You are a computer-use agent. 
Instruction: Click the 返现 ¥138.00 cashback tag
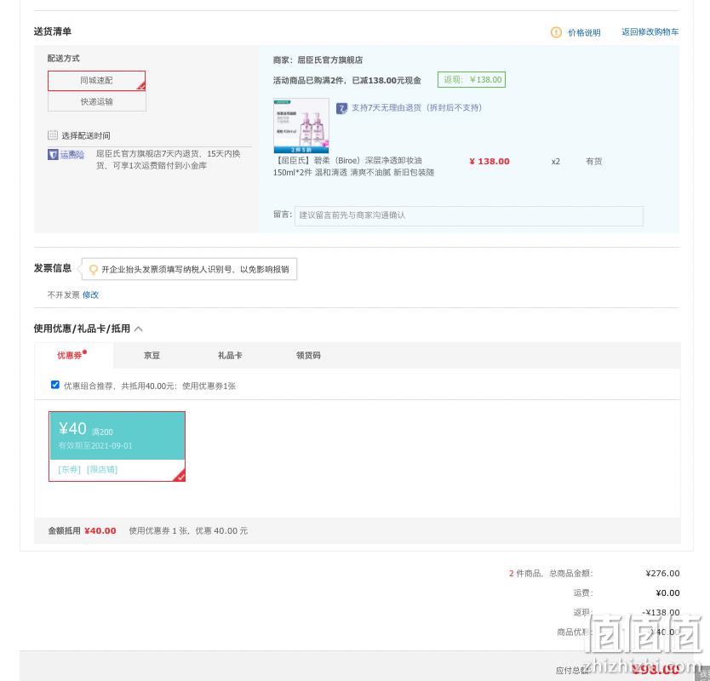(472, 80)
